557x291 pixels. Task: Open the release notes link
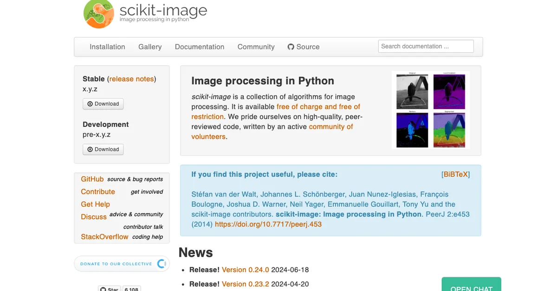131,79
